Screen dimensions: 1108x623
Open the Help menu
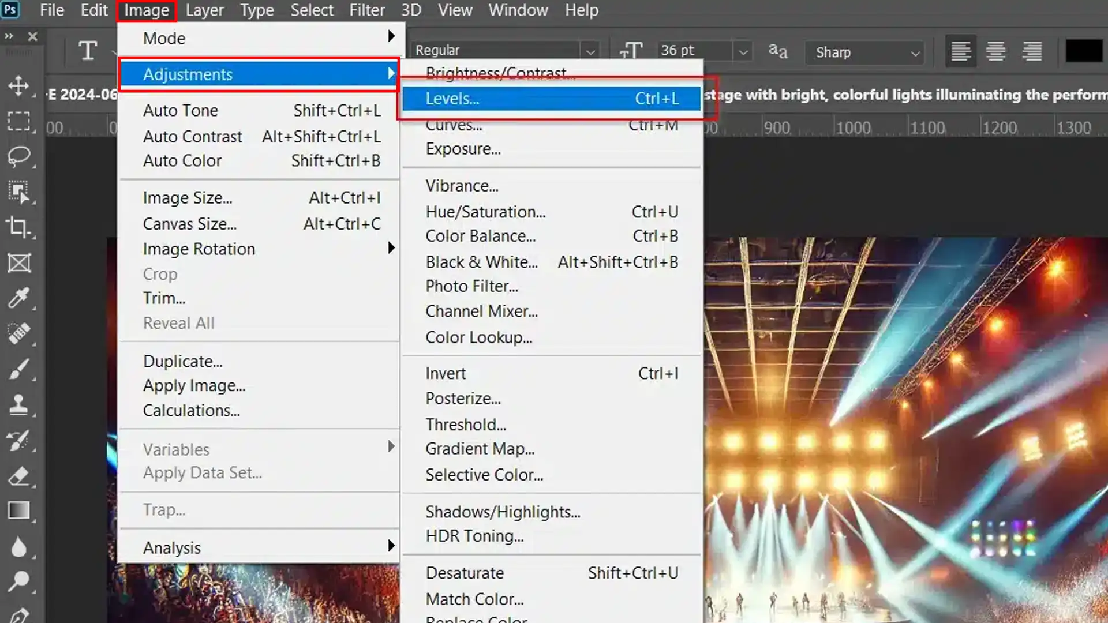582,10
